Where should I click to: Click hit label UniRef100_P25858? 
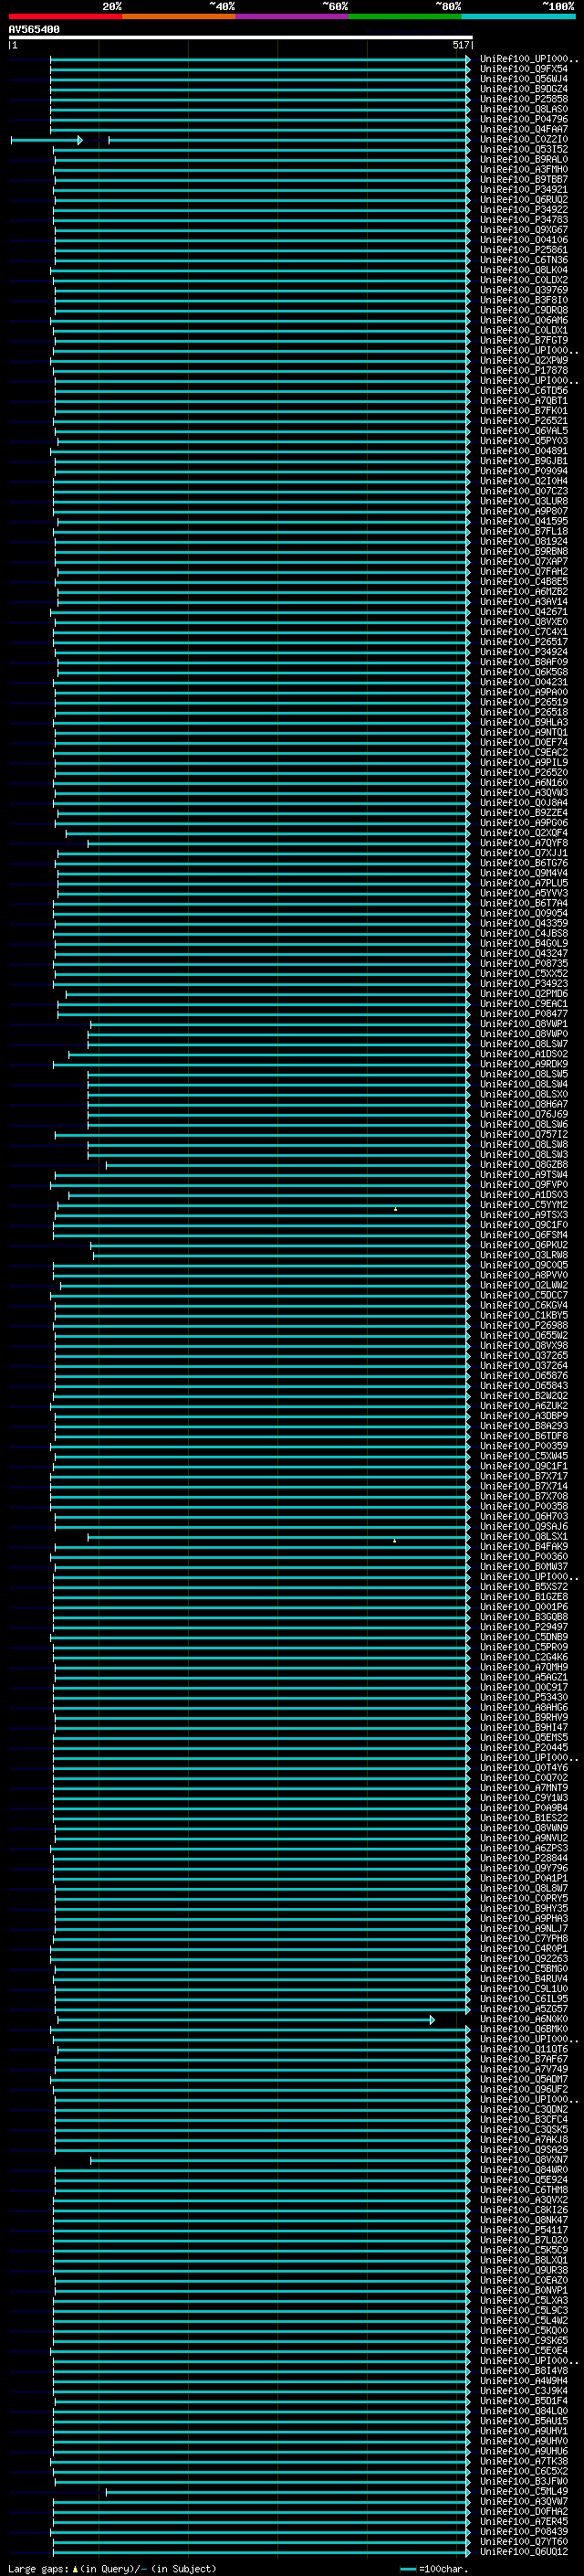pos(523,99)
